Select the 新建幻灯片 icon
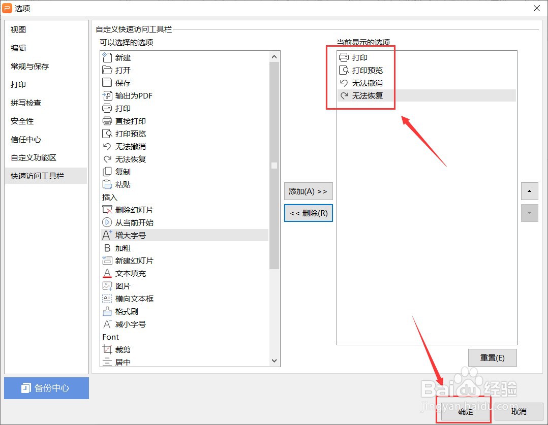This screenshot has width=548, height=425. [107, 260]
